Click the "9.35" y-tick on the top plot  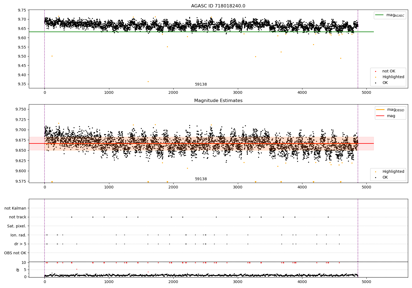click(x=22, y=84)
